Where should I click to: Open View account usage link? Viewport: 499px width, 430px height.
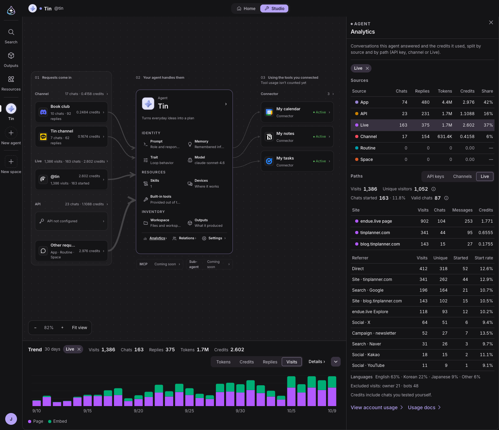[x=377, y=407]
